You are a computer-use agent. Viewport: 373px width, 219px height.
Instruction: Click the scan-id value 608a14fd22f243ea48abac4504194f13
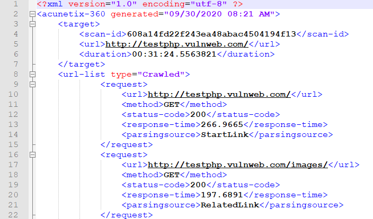[x=211, y=34]
